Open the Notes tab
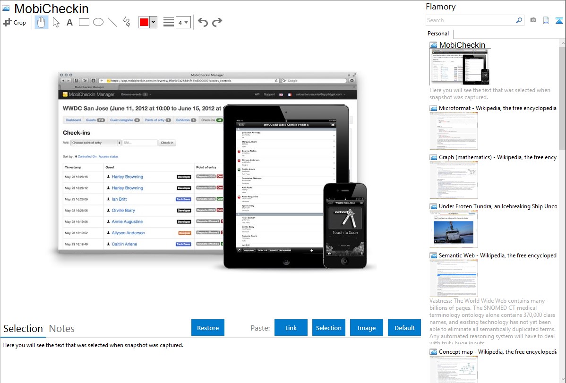This screenshot has height=383, width=566. 62,329
